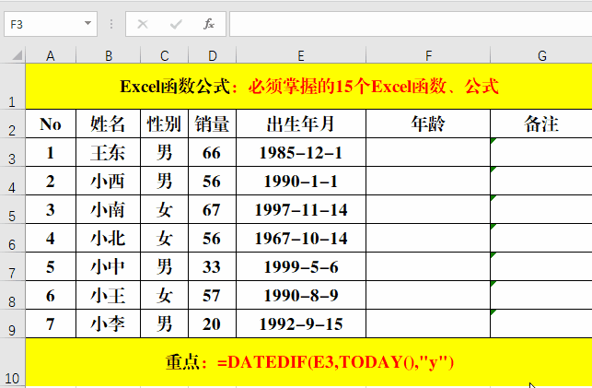Click the date cell '1990-8-9'
Image resolution: width=592 pixels, height=388 pixels.
(x=301, y=295)
